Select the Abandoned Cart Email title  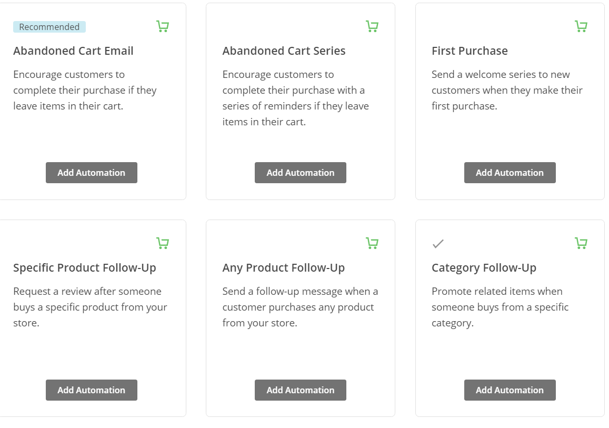click(73, 51)
